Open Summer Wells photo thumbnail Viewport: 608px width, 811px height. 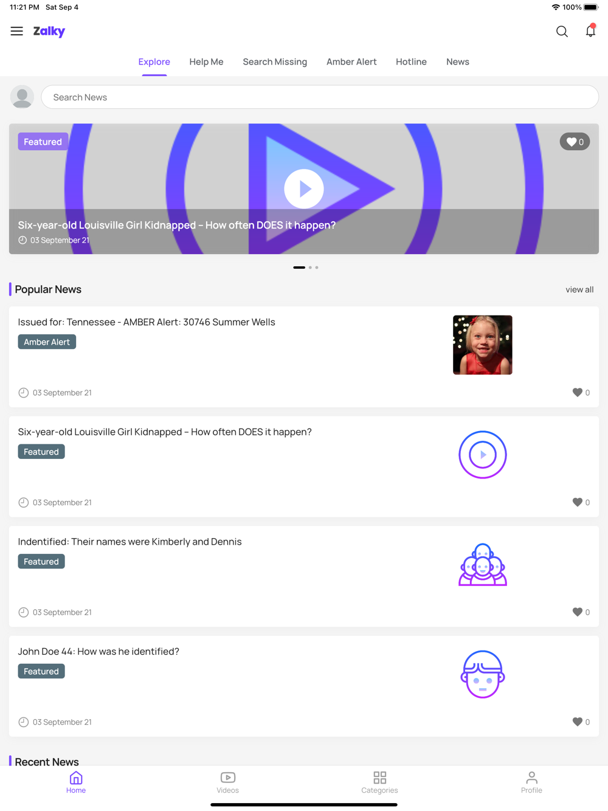click(483, 345)
